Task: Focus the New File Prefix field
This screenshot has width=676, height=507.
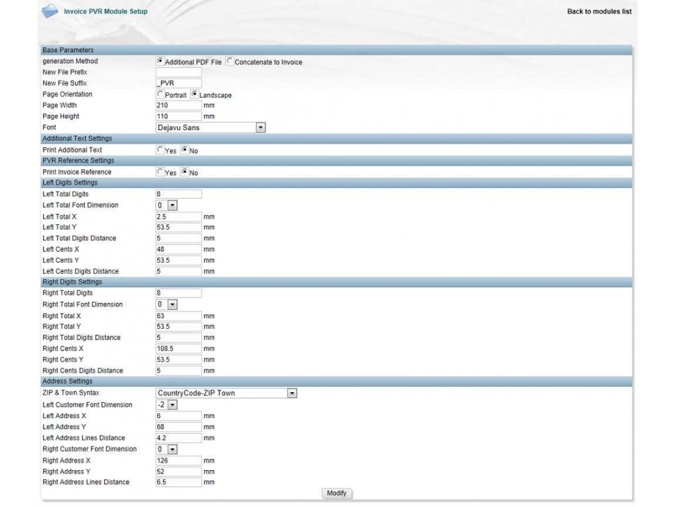Action: tap(178, 73)
